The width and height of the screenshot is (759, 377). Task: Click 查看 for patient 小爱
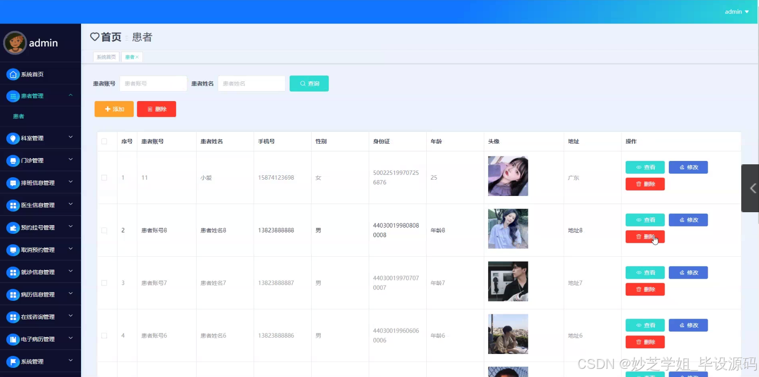[x=645, y=167]
